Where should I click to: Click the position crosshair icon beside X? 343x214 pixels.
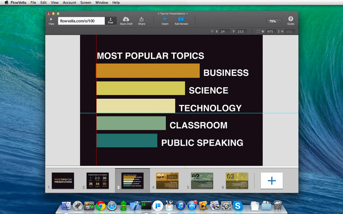click(212, 31)
